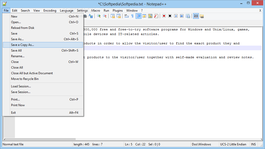The image size is (265, 149).
Task: Open the View menu
Action: tap(37, 11)
